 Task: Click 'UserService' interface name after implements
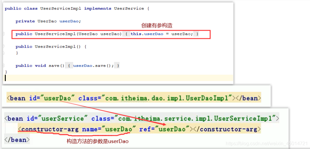pyautogui.click(x=129, y=8)
